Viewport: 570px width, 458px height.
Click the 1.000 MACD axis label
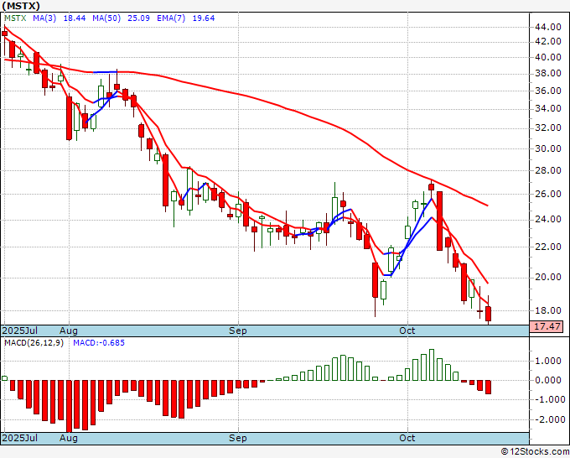[548, 362]
